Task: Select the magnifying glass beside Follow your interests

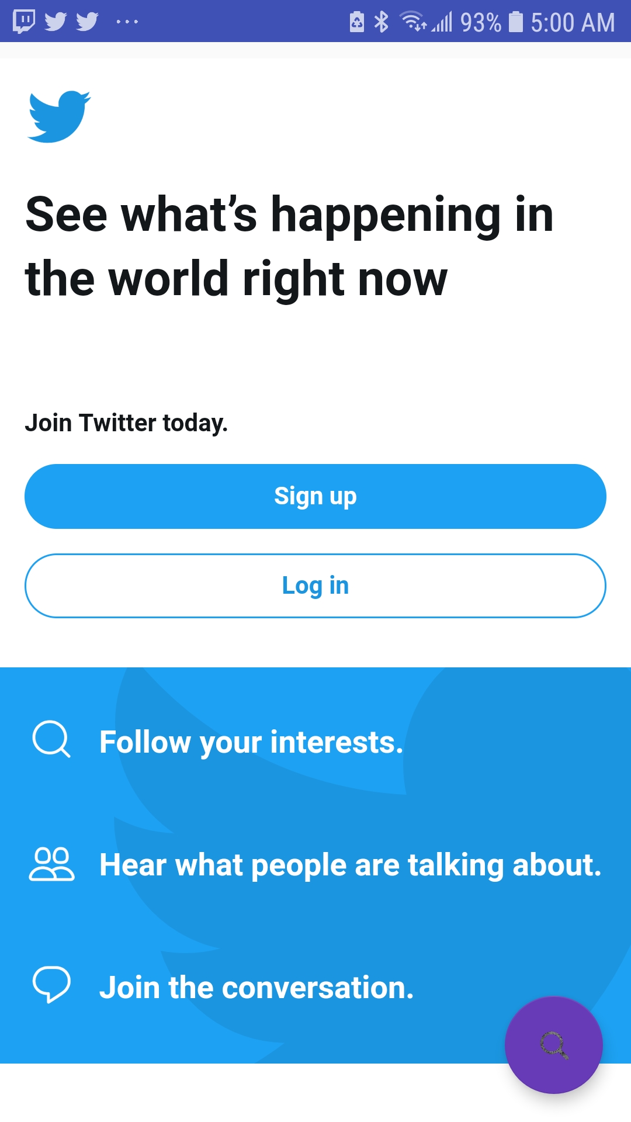Action: [51, 739]
